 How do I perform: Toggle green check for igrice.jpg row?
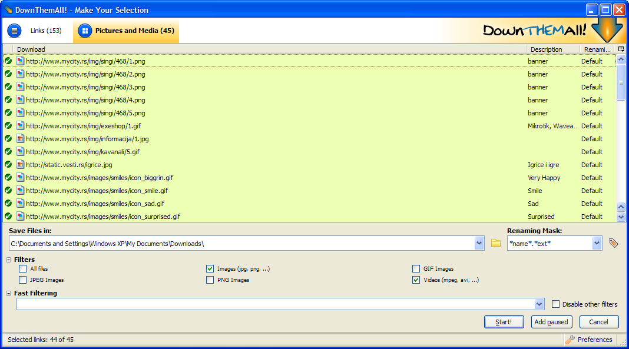tap(8, 164)
